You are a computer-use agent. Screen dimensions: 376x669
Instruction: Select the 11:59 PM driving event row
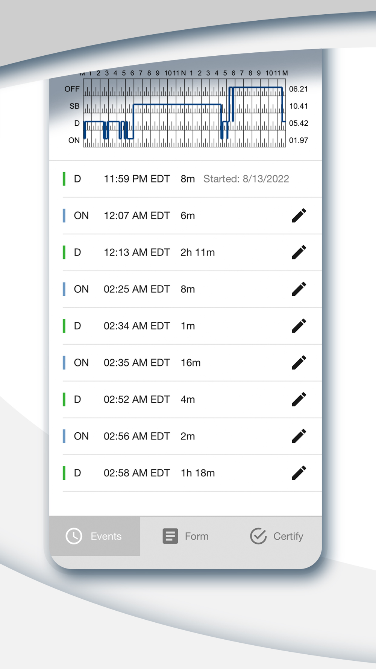[192, 179]
